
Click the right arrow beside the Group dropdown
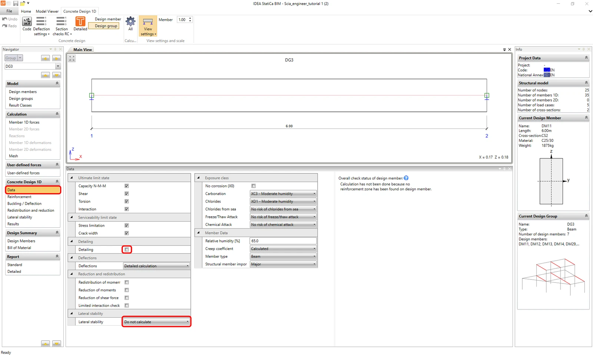point(56,58)
